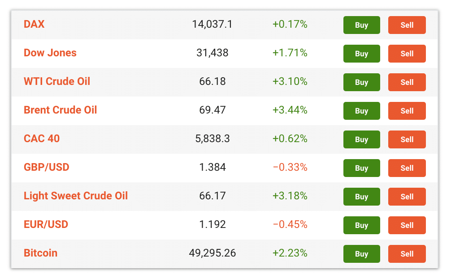Sell Bitcoin
The width and height of the screenshot is (451, 278).
407,254
